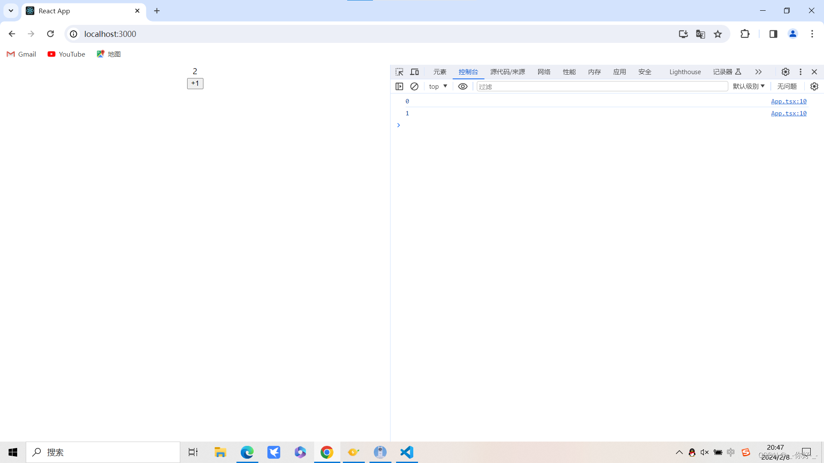
Task: Clear console with the ban icon
Action: point(414,86)
